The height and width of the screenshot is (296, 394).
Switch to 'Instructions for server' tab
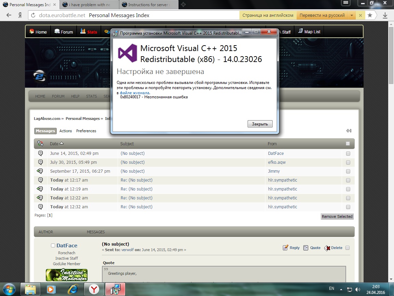(149, 4)
